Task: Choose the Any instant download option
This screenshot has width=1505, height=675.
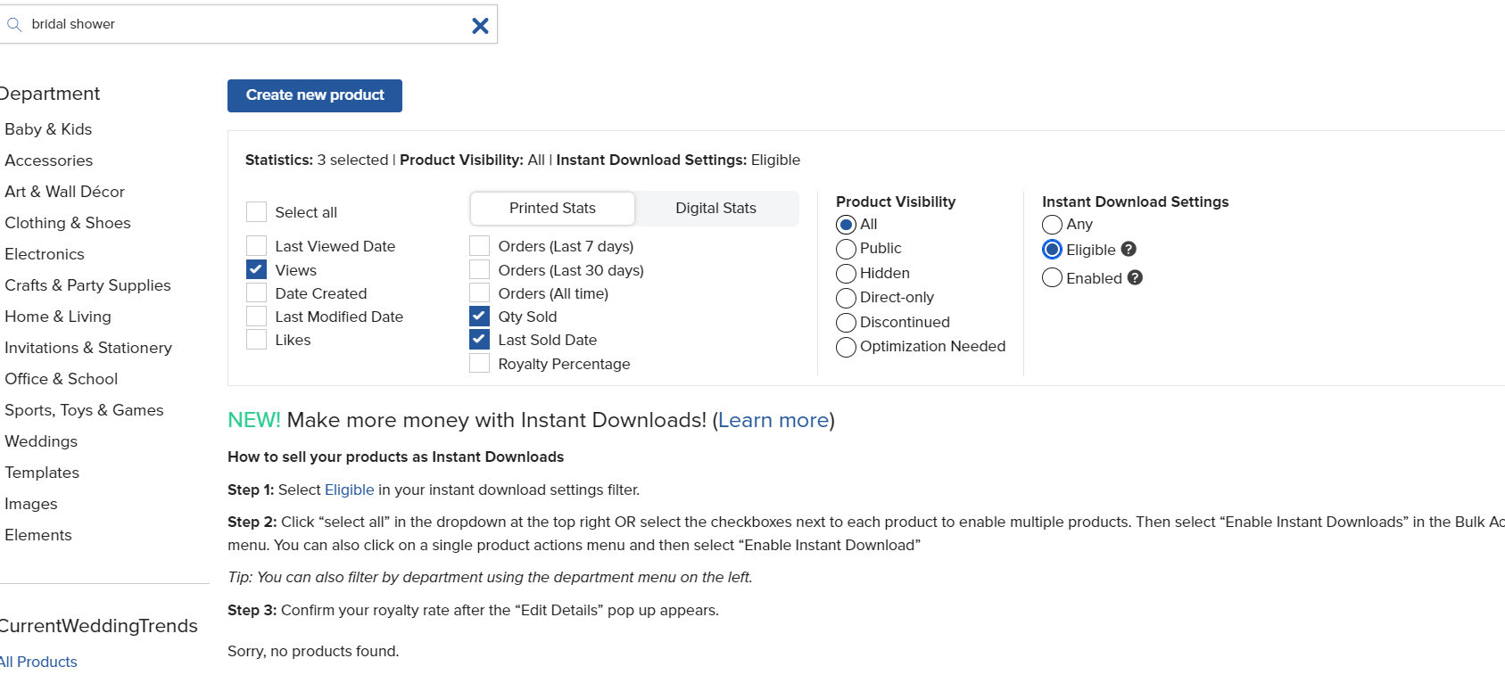Action: point(1052,225)
